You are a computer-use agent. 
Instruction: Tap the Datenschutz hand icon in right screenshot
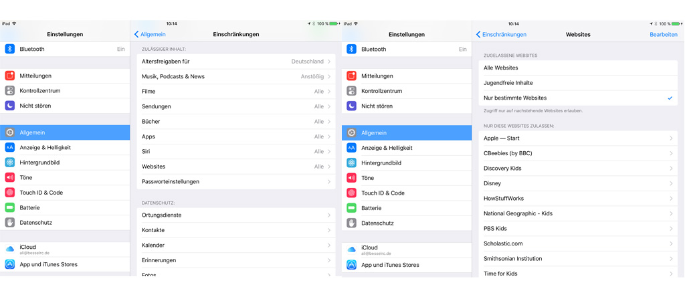(x=351, y=223)
